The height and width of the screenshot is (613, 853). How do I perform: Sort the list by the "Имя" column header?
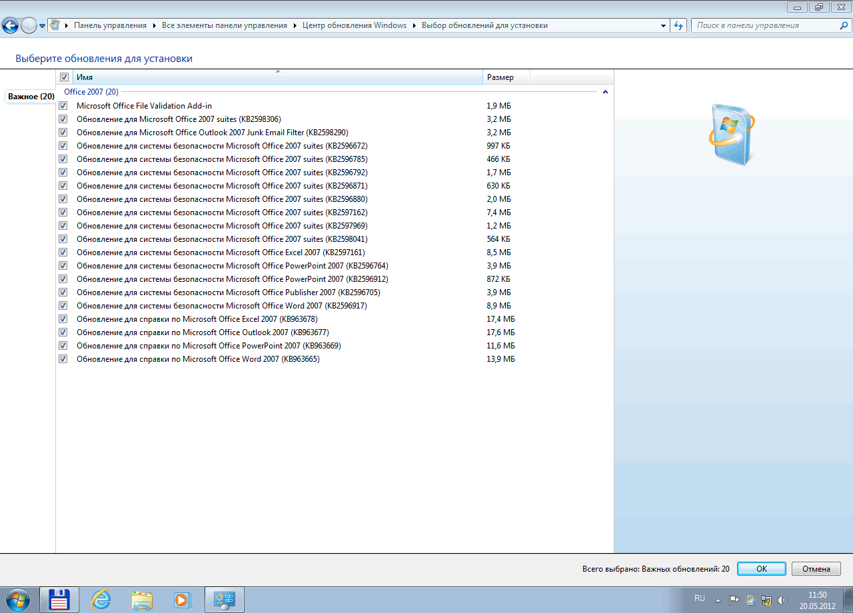point(278,77)
